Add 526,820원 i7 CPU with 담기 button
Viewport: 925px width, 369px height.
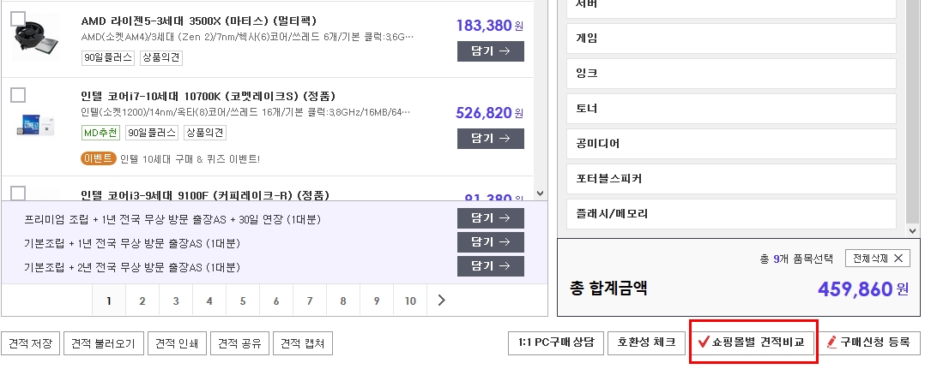[x=490, y=139]
